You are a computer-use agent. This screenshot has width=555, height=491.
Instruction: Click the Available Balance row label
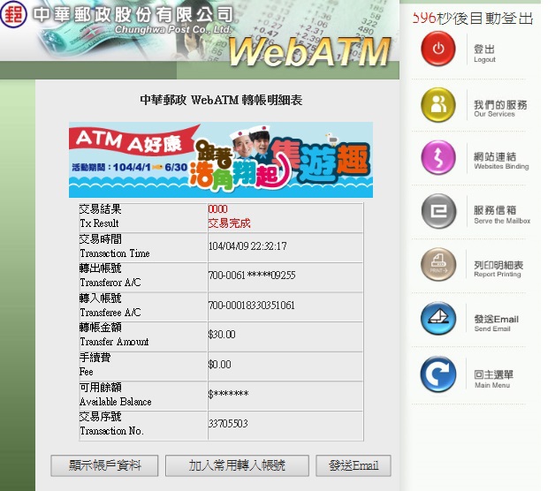[x=116, y=395]
